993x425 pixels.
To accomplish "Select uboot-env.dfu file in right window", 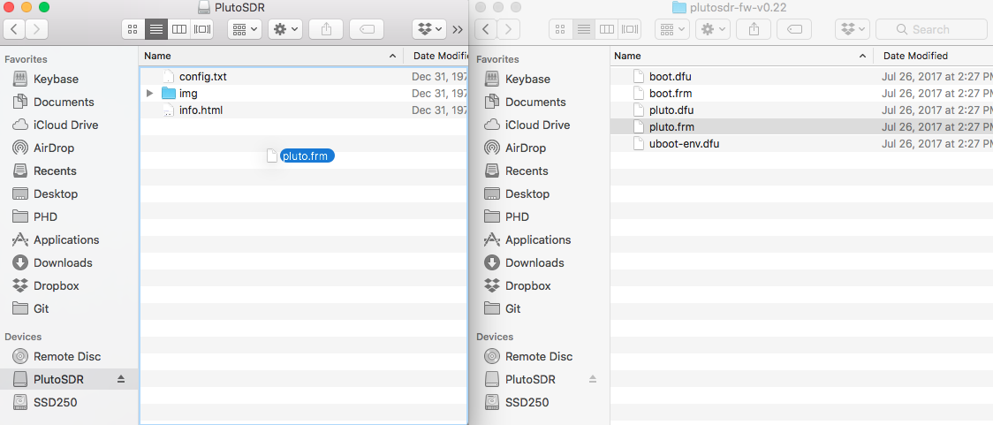I will click(x=684, y=143).
